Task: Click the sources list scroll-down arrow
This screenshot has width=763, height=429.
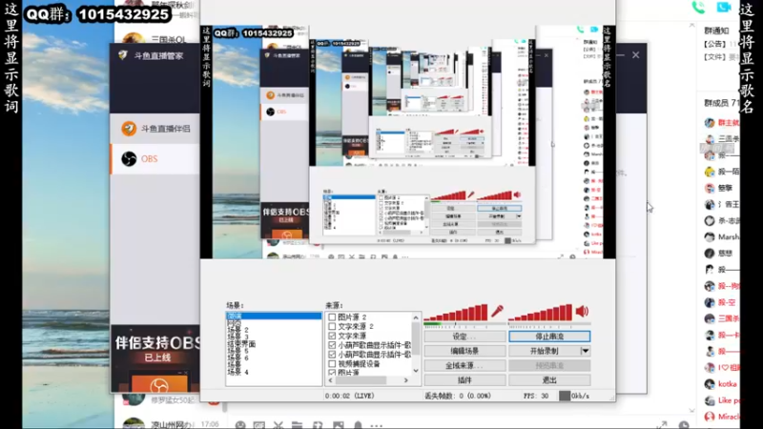Action: coord(416,371)
